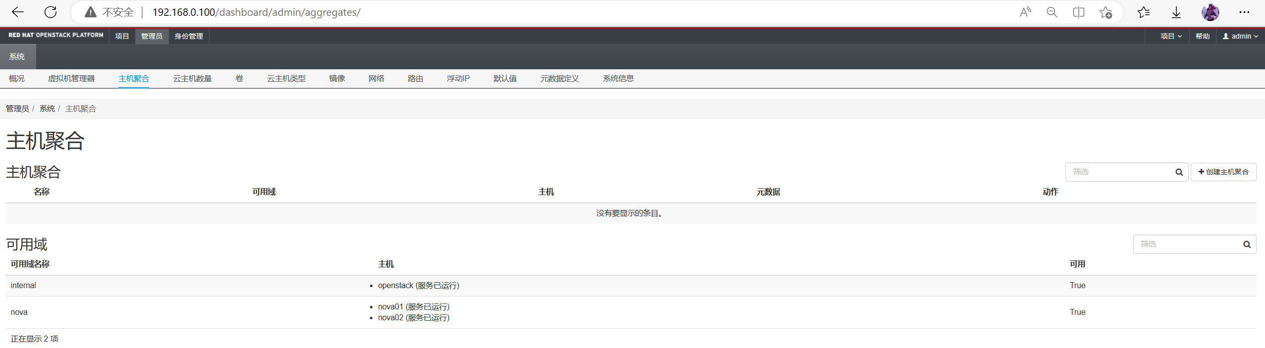Click the 可用域 column header in aggregates table

264,192
